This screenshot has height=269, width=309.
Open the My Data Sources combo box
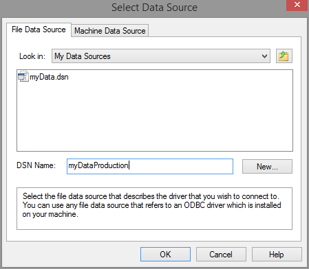pos(161,56)
